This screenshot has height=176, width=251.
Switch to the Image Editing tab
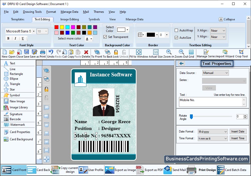click(70, 19)
